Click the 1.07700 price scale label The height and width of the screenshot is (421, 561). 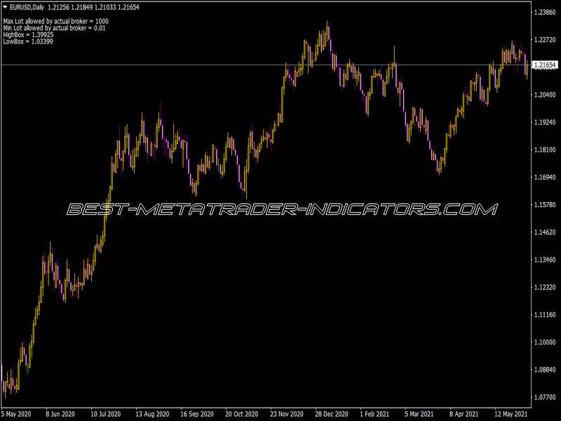[x=545, y=397]
